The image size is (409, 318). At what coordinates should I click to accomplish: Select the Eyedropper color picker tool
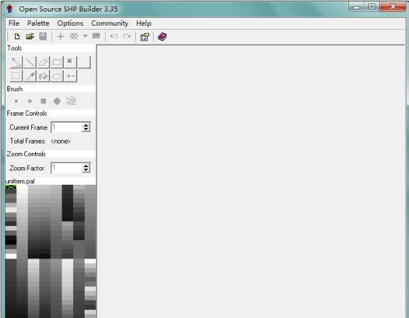tap(30, 76)
